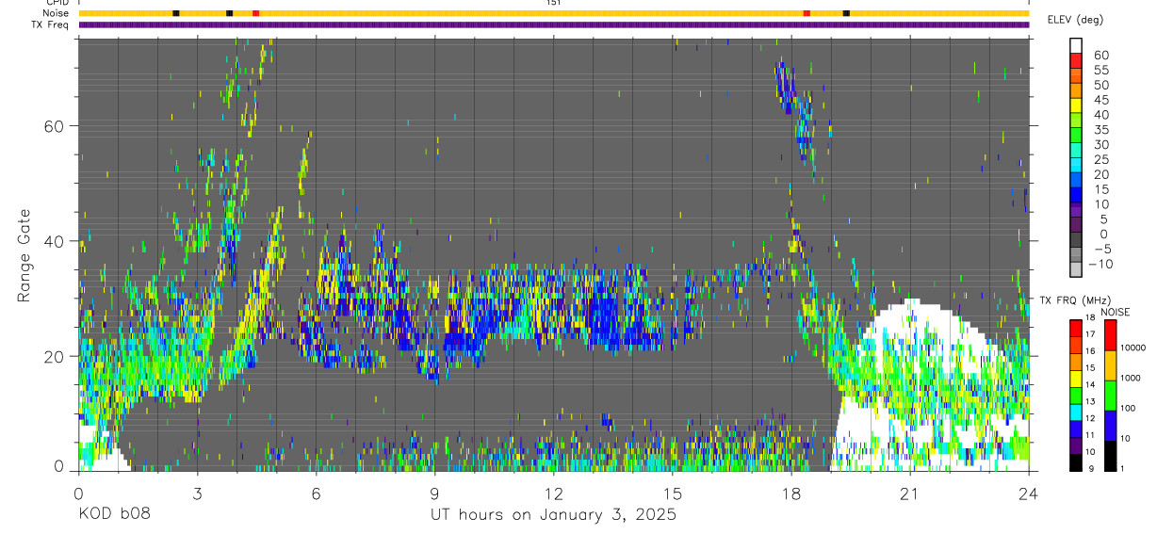Click the cyan segment beside ELEV value 25
The image size is (1157, 534).
pyautogui.click(x=1076, y=165)
